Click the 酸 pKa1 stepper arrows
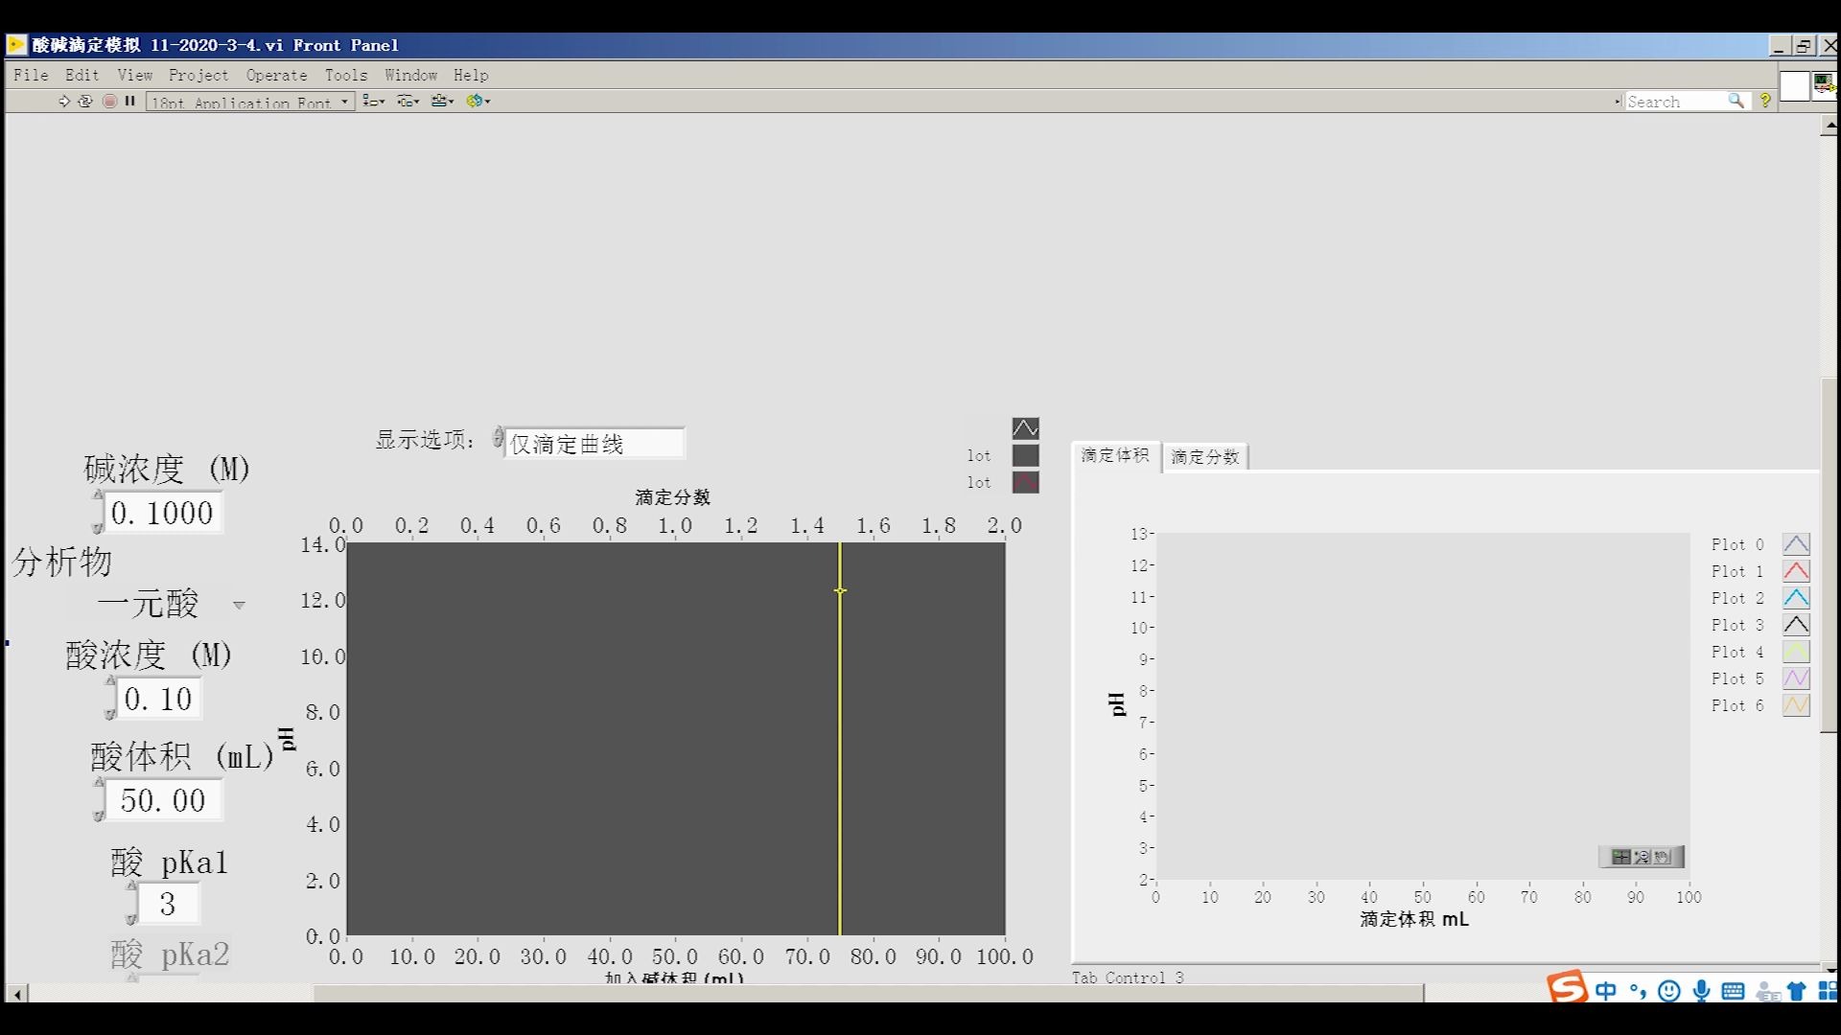Viewport: 1841px width, 1035px height. pyautogui.click(x=131, y=903)
